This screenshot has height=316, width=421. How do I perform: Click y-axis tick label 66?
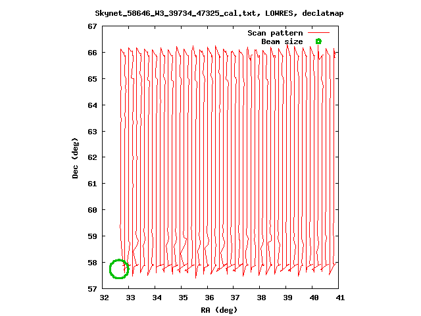click(92, 53)
